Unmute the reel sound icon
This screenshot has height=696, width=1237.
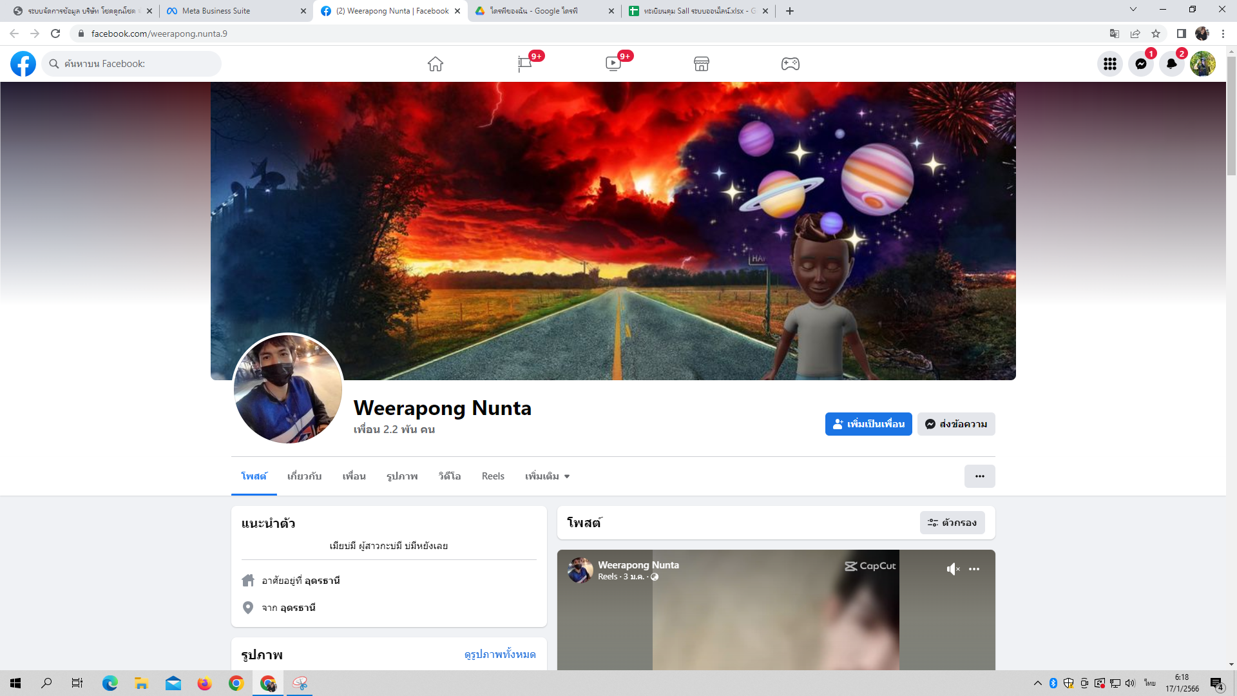coord(953,569)
